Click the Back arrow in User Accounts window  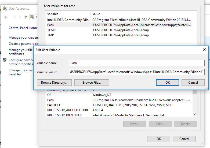tap(6, 17)
